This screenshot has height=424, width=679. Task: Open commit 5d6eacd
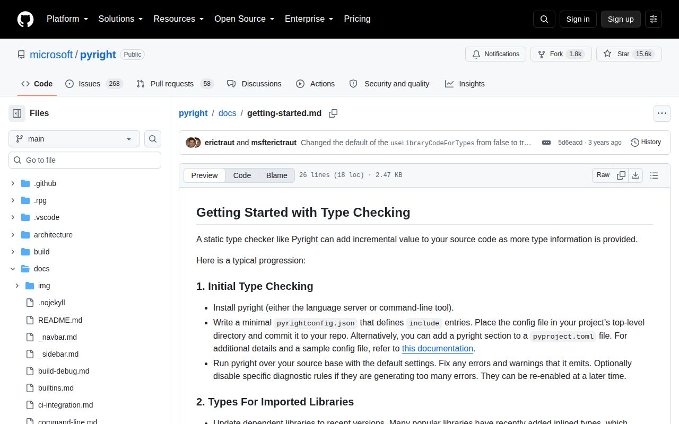click(570, 143)
